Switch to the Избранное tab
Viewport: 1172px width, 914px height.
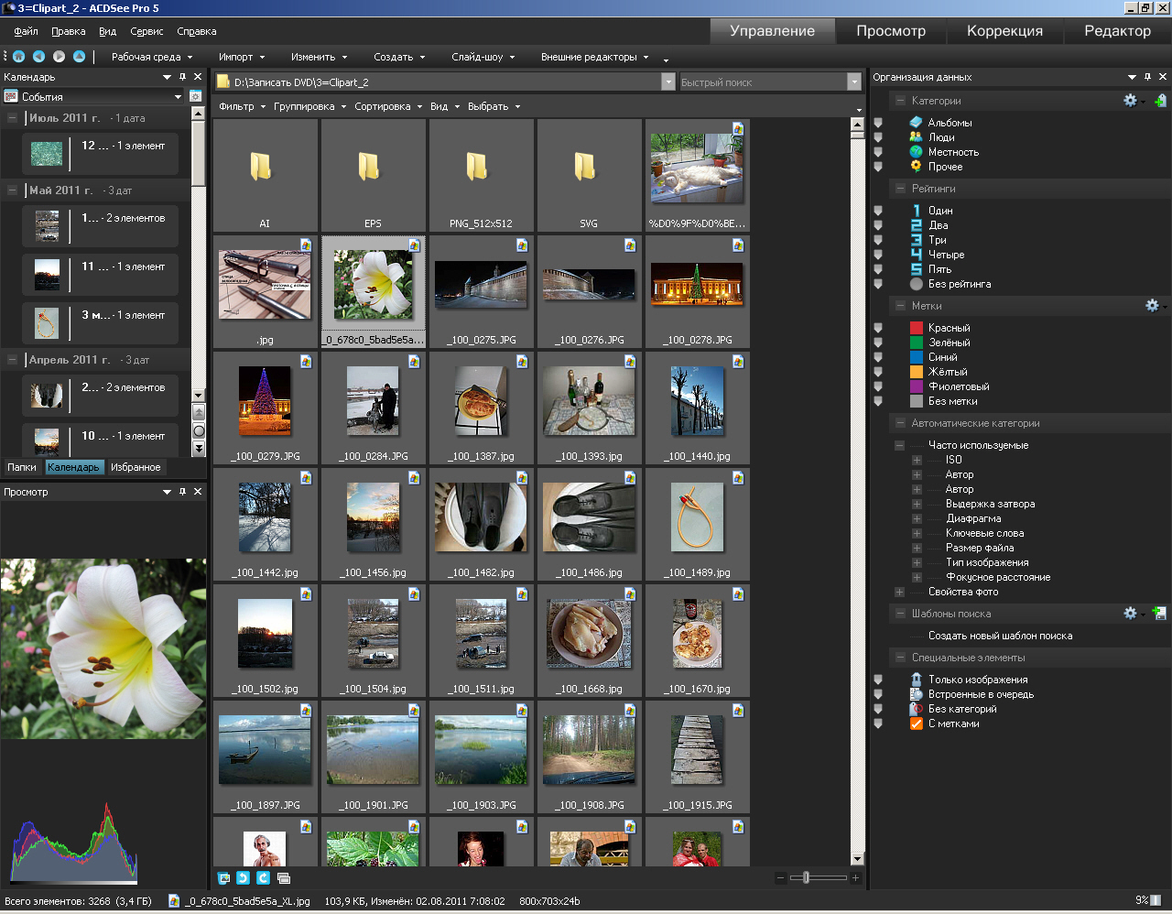(136, 467)
